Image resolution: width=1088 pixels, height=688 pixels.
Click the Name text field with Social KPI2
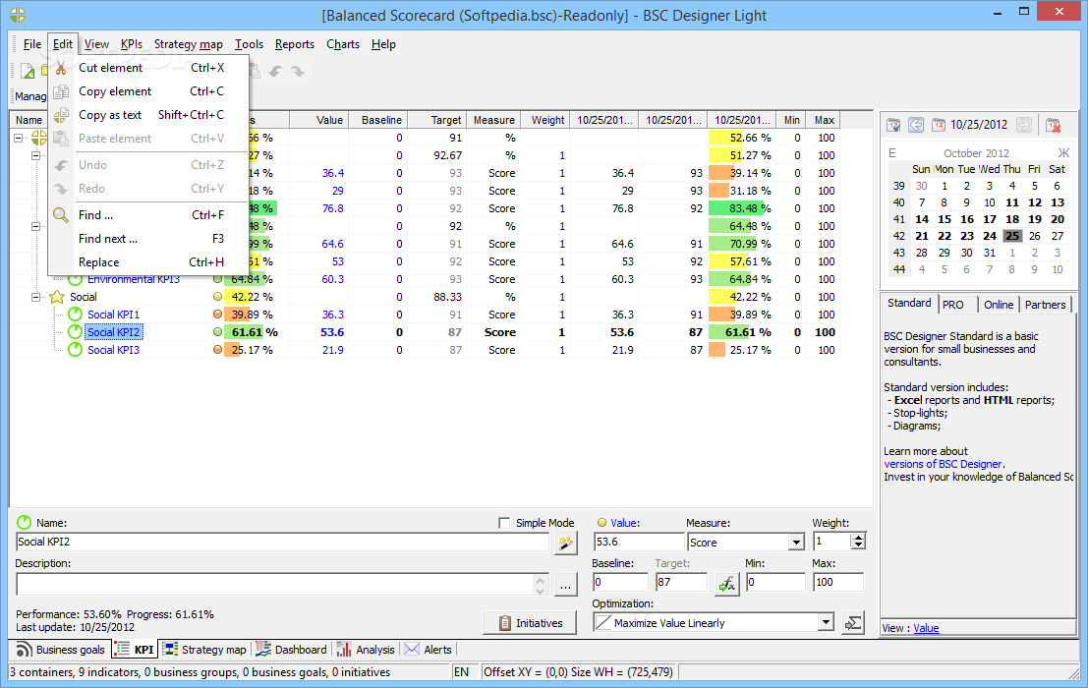(282, 542)
